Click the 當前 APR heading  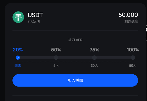pos(75,40)
